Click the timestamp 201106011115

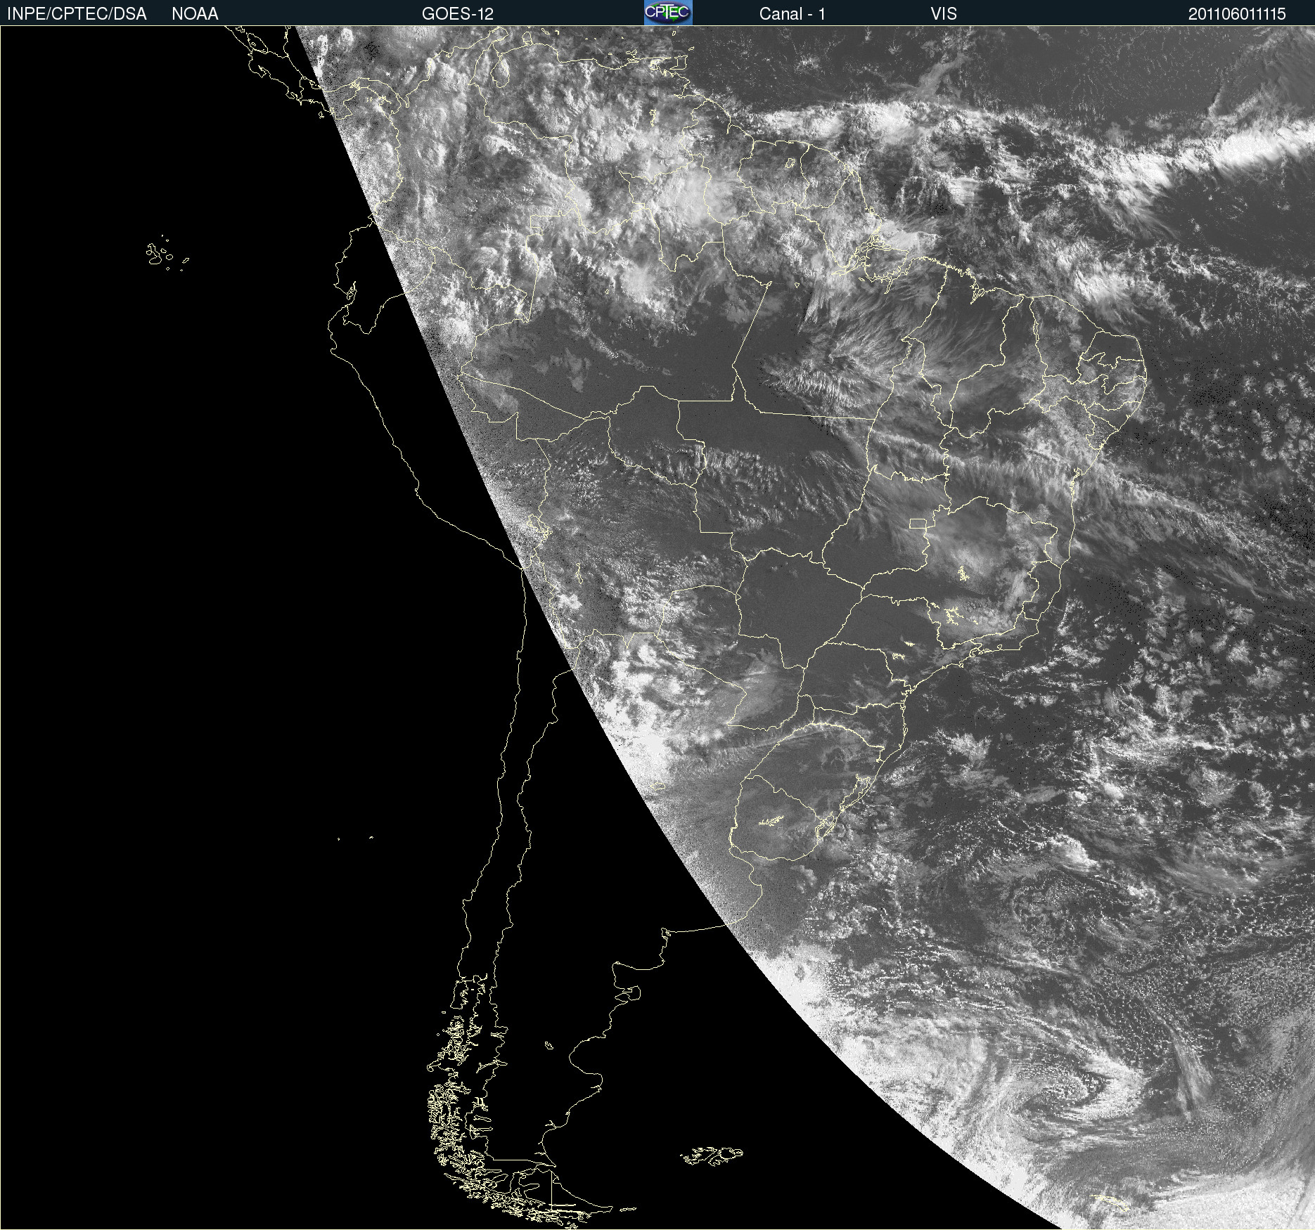coord(1237,14)
